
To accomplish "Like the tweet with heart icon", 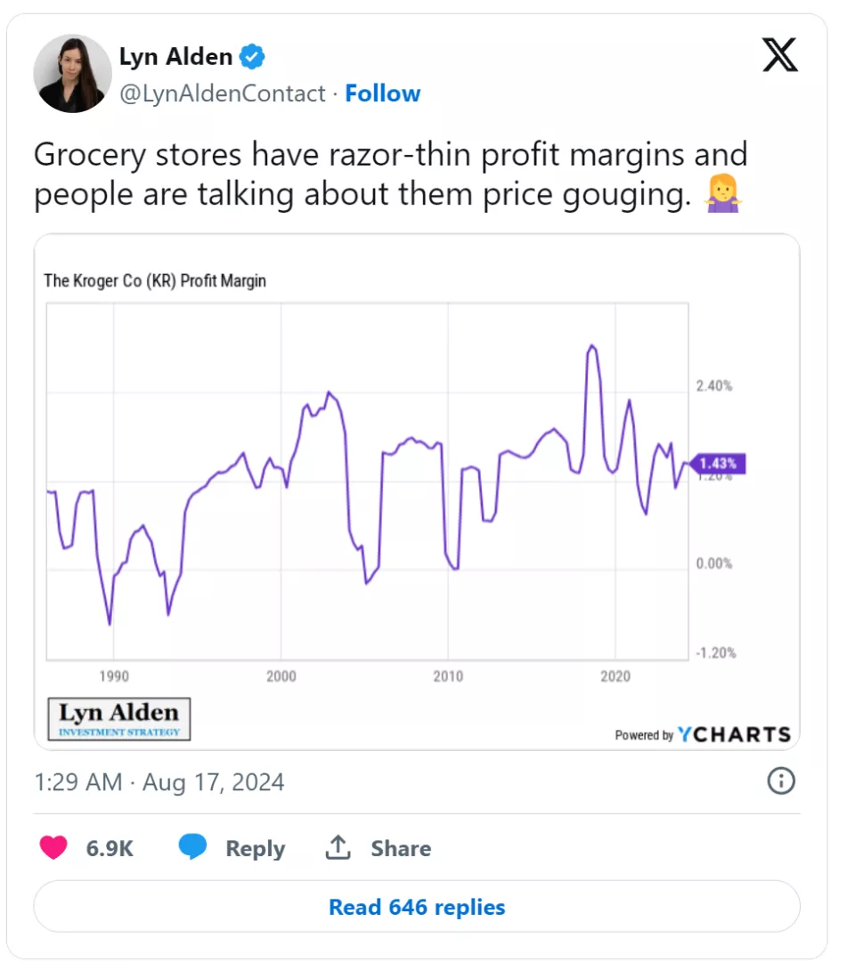I will (x=53, y=847).
